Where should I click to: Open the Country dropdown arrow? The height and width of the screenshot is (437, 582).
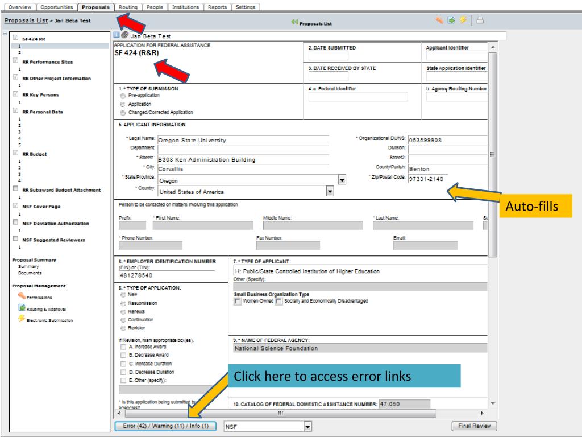pyautogui.click(x=330, y=191)
